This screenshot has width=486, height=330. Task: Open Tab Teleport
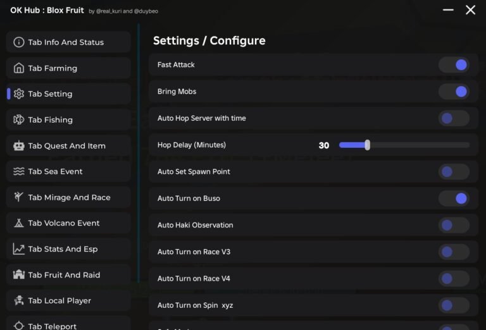68,324
